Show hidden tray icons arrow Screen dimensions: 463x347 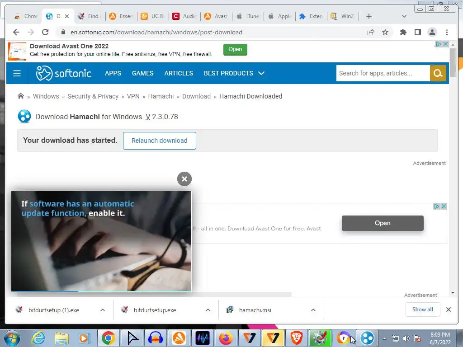(x=384, y=339)
